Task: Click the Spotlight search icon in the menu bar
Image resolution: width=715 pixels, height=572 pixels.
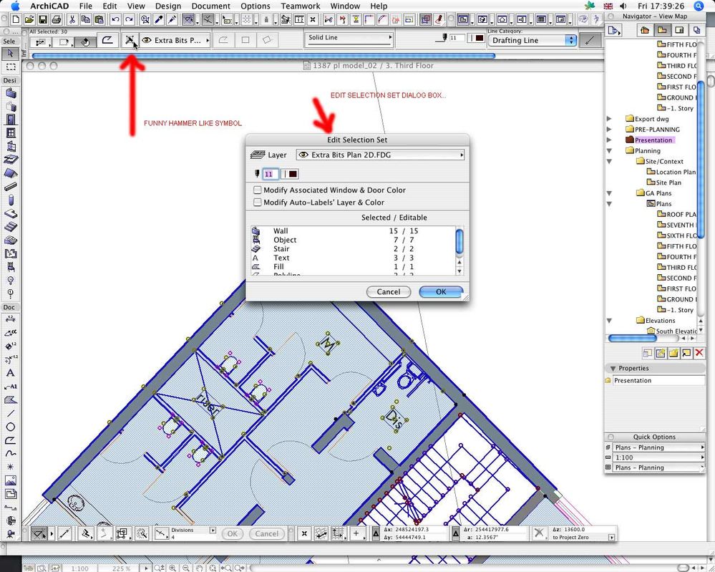Action: [x=699, y=6]
